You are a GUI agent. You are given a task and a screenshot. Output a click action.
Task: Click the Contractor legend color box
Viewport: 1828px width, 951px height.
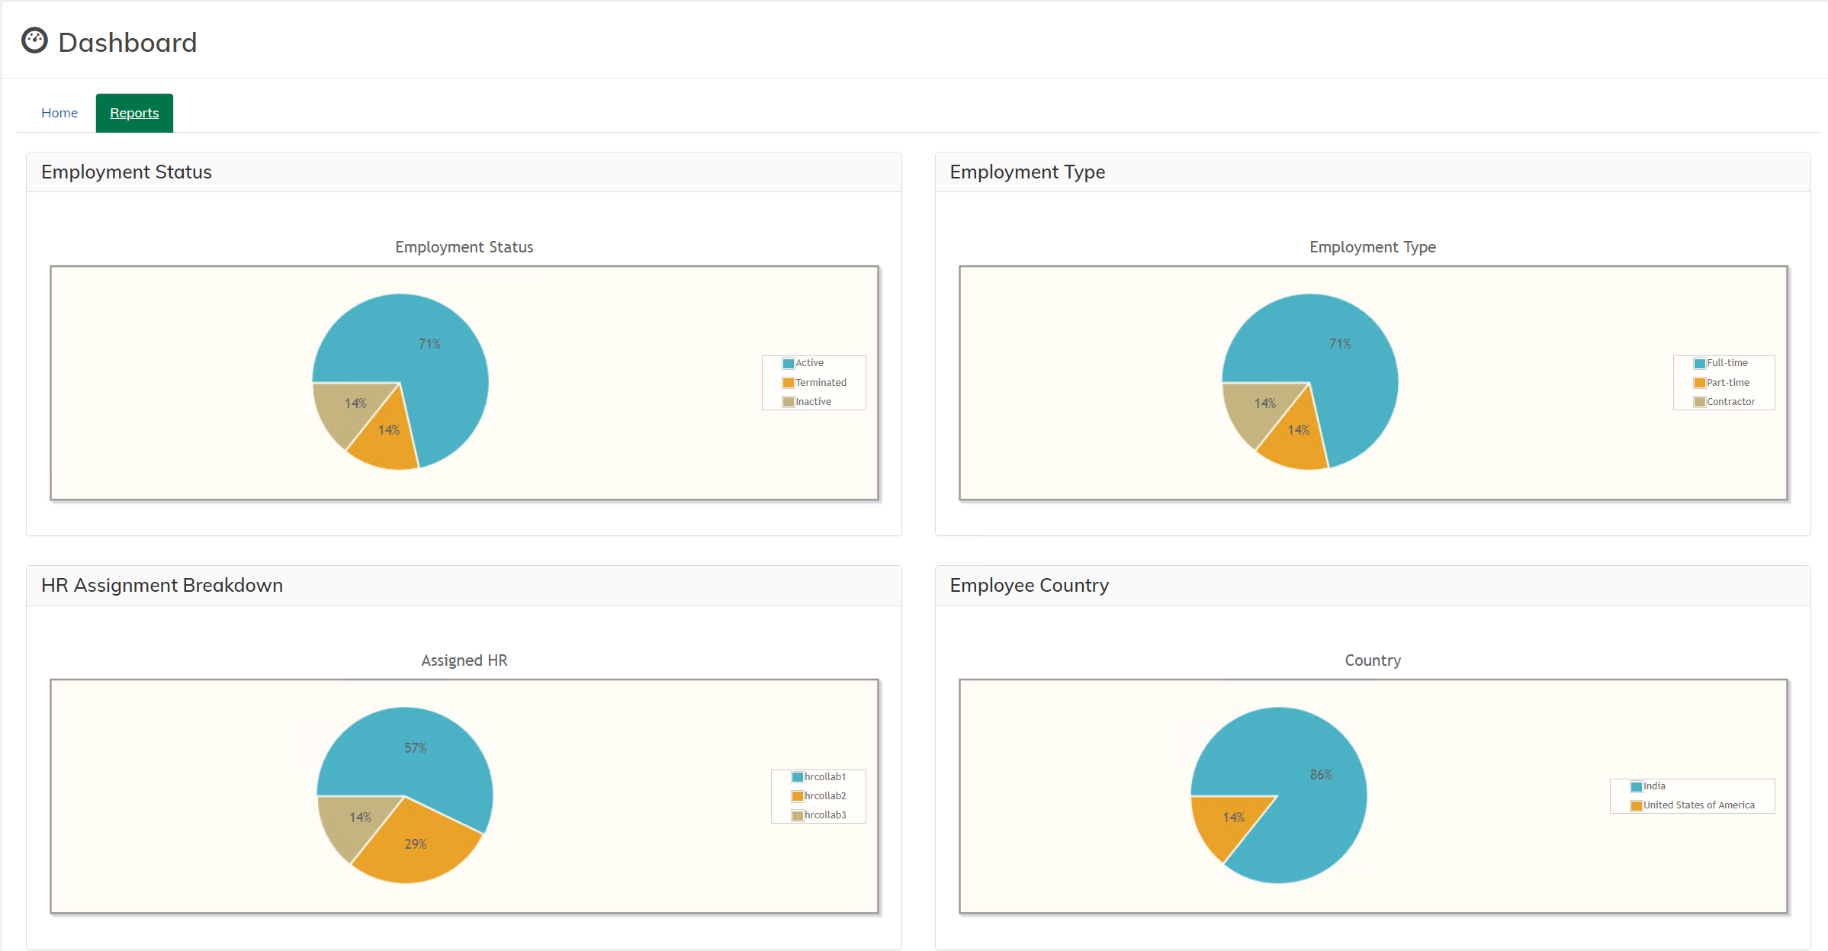coord(1698,401)
